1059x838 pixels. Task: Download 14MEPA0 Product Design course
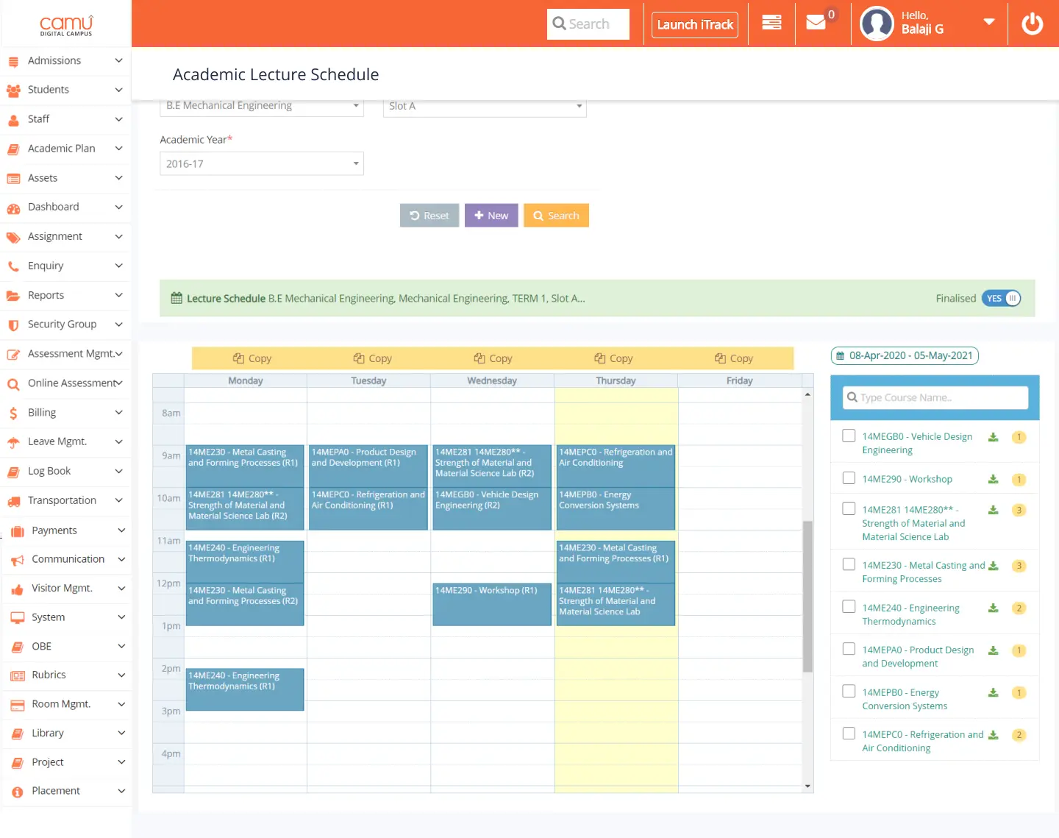(993, 650)
